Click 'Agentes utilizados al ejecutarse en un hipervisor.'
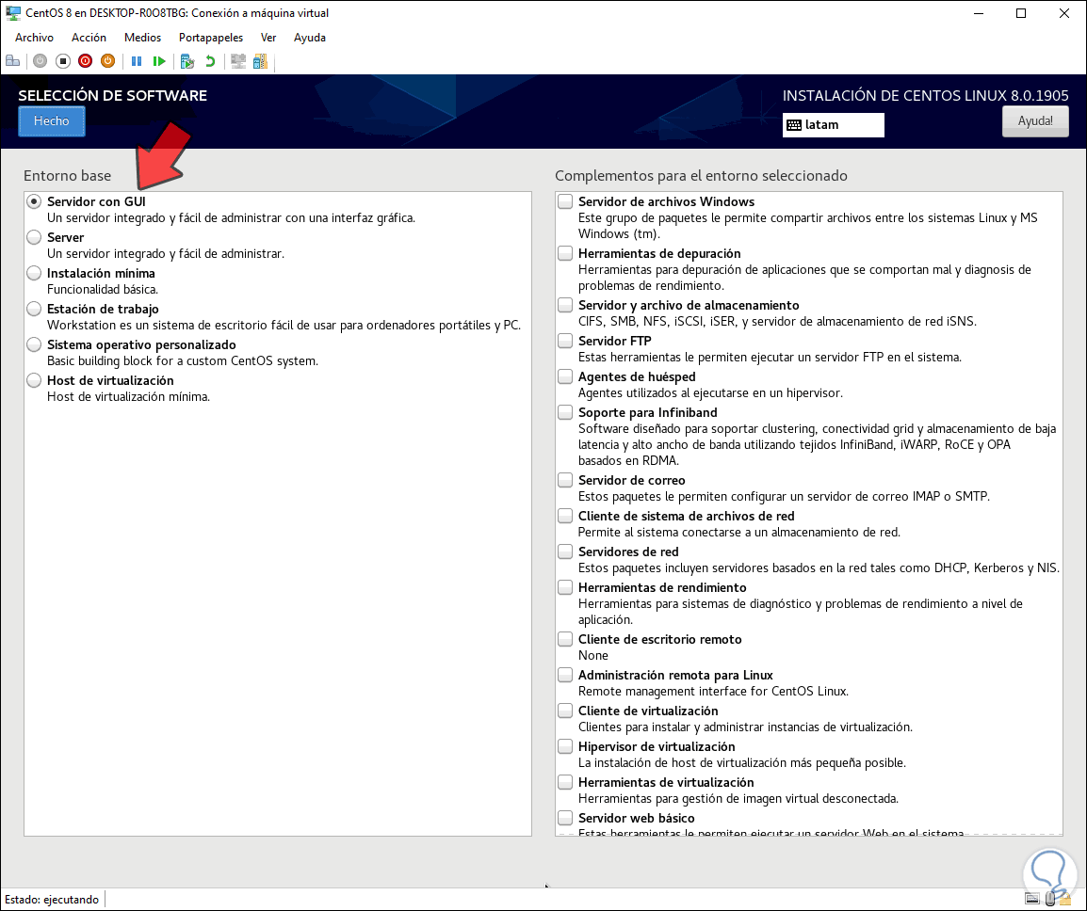1087x911 pixels. (x=710, y=392)
